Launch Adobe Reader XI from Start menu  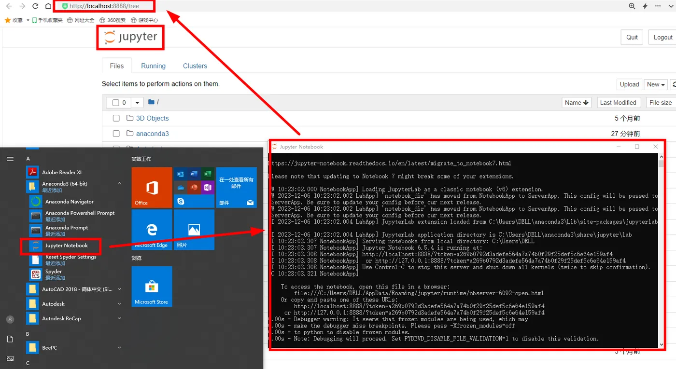62,172
